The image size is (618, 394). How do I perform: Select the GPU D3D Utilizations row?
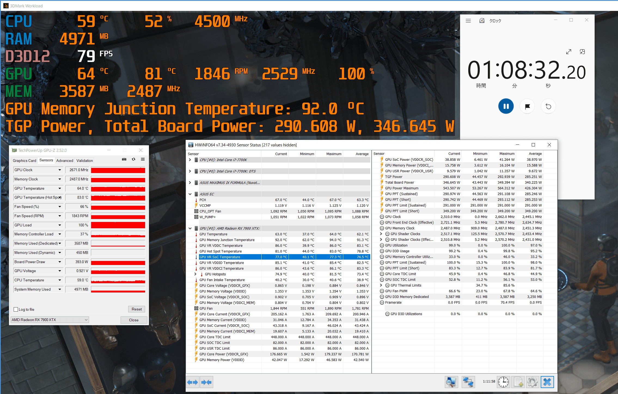pos(458,314)
